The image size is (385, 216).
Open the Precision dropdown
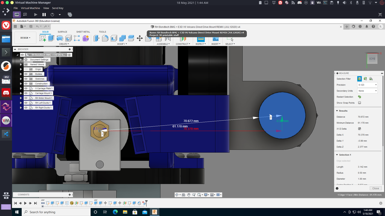point(367,85)
